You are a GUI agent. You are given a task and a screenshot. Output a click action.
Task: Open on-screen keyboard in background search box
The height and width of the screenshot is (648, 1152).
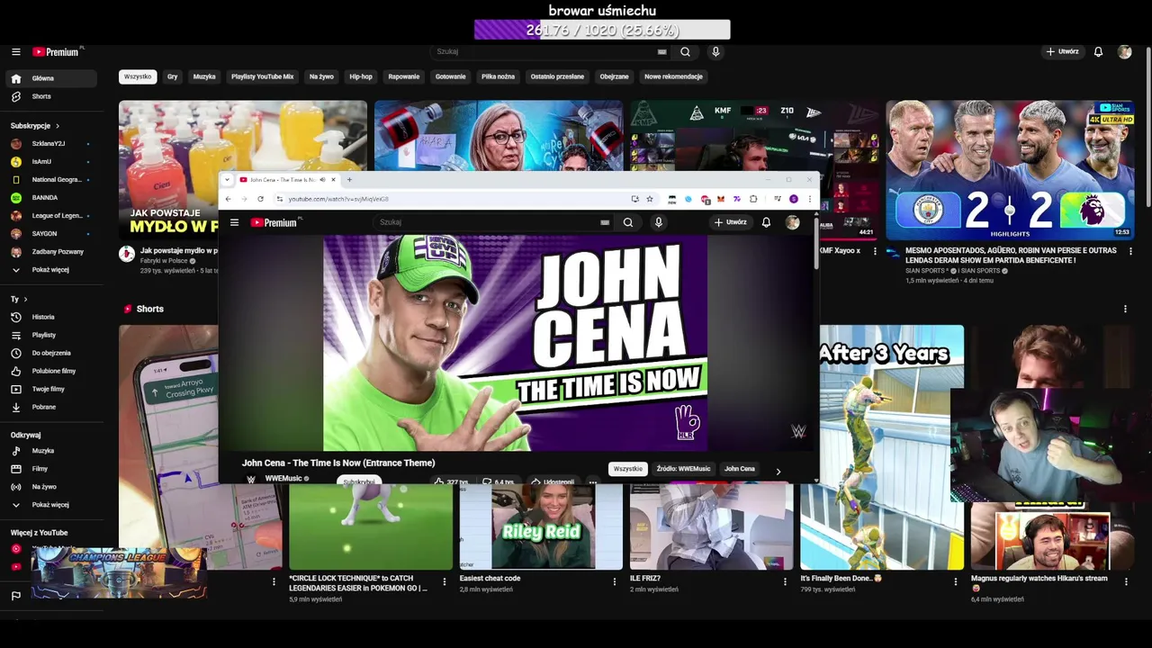tap(662, 51)
